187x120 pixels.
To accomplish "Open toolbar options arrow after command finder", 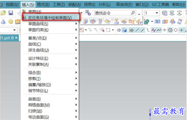I will coord(139,14).
